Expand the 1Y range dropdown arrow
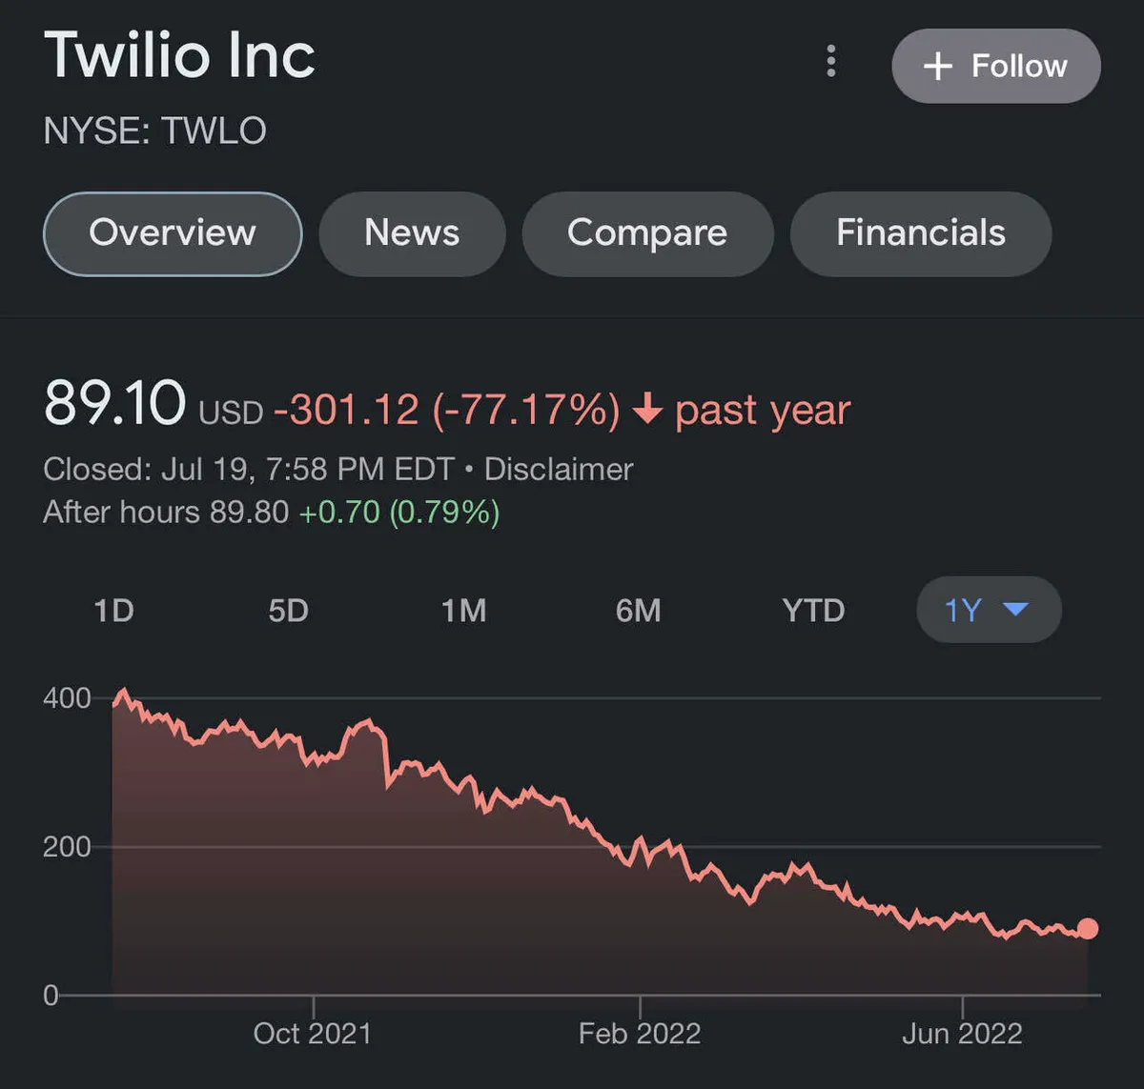The height and width of the screenshot is (1089, 1144). click(1016, 609)
